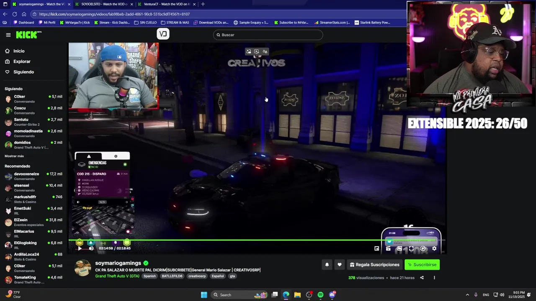Viewport: 536px width, 301px height.
Task: Open domidios channel in sidebar
Action: [x=33, y=145]
